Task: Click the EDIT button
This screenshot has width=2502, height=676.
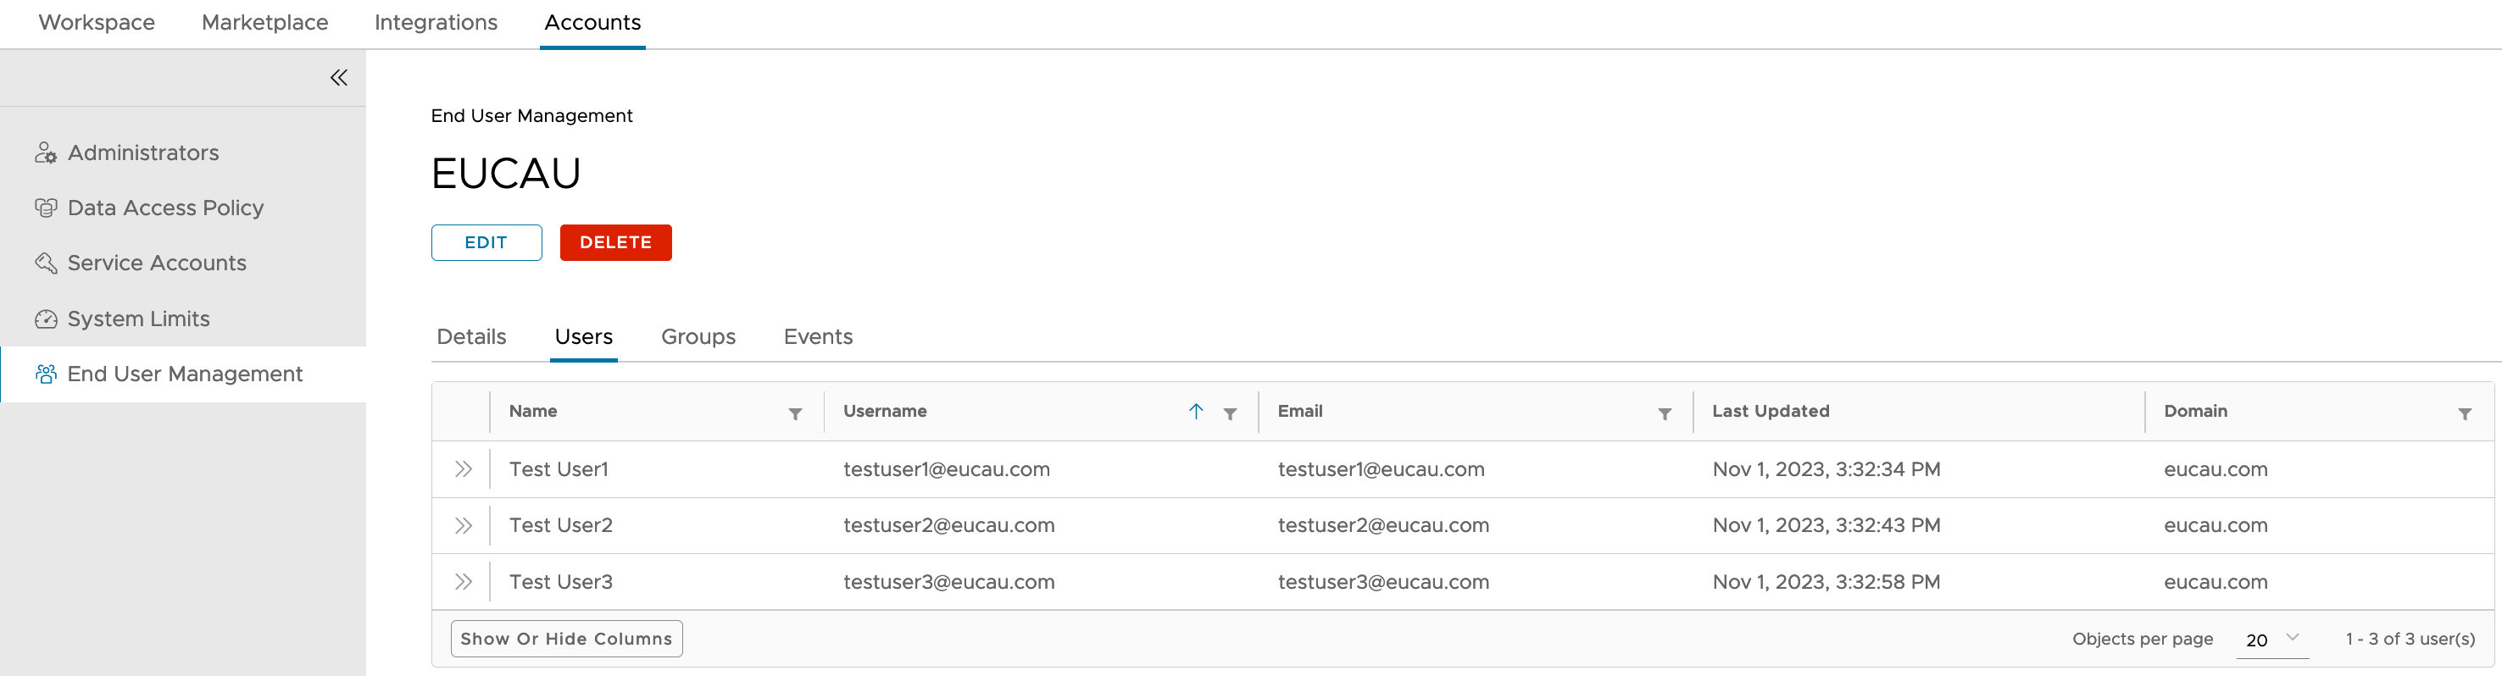Action: click(486, 243)
